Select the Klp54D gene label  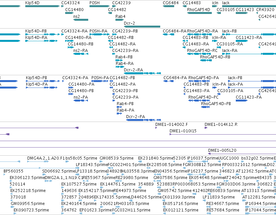[32, 3]
